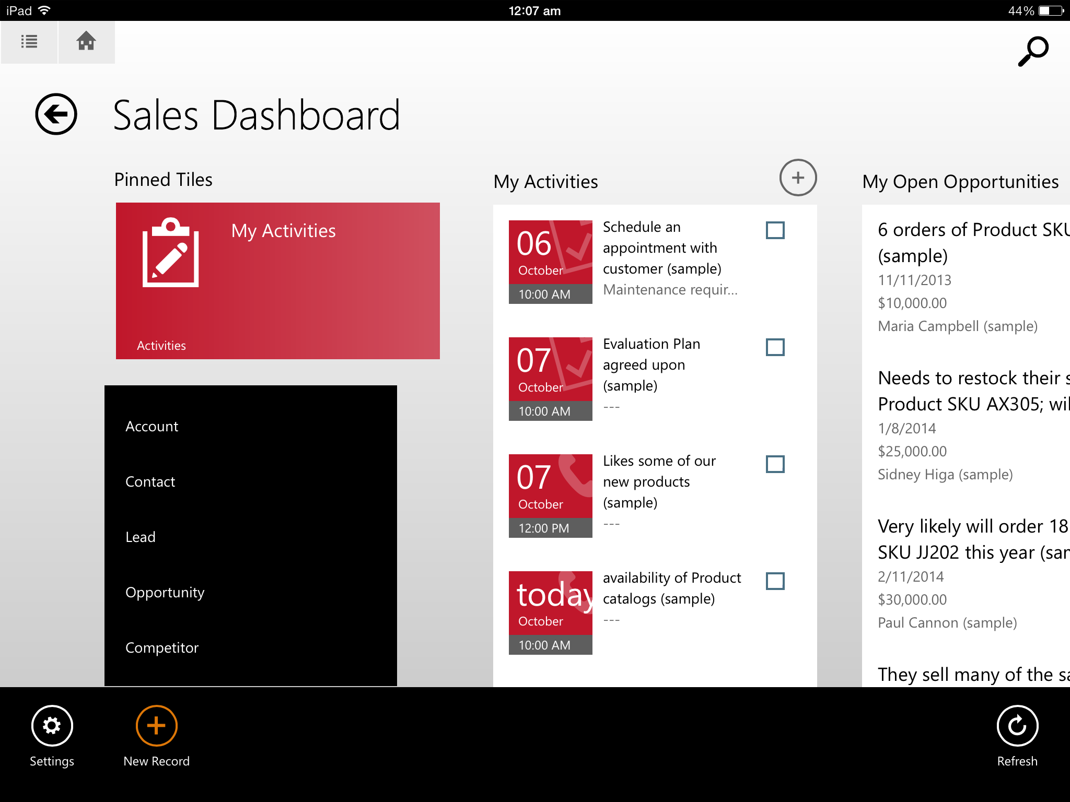Tap the orange New Record plus
Image resolution: width=1070 pixels, height=802 pixels.
[x=156, y=726]
